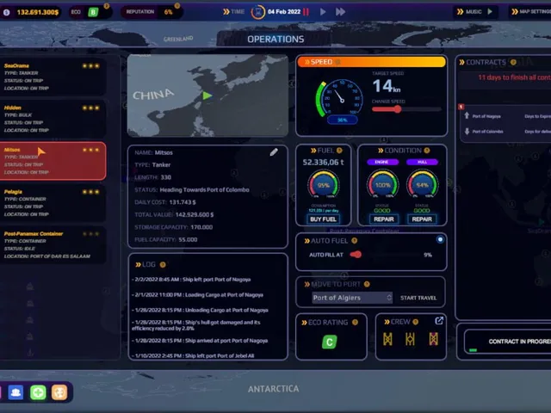Open the Log help icon
The height and width of the screenshot is (413, 551).
pyautogui.click(x=163, y=264)
